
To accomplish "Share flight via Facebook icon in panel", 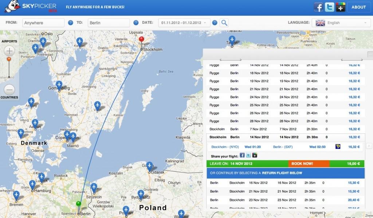I will (242, 155).
